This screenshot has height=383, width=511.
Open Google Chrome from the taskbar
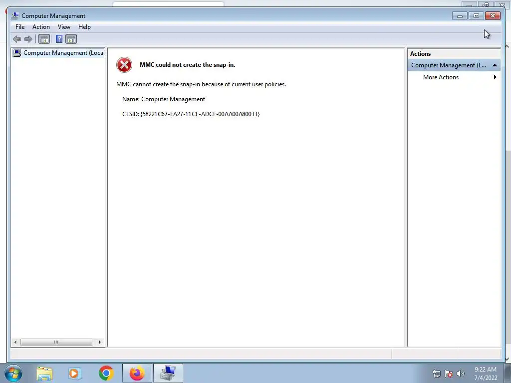coord(106,373)
